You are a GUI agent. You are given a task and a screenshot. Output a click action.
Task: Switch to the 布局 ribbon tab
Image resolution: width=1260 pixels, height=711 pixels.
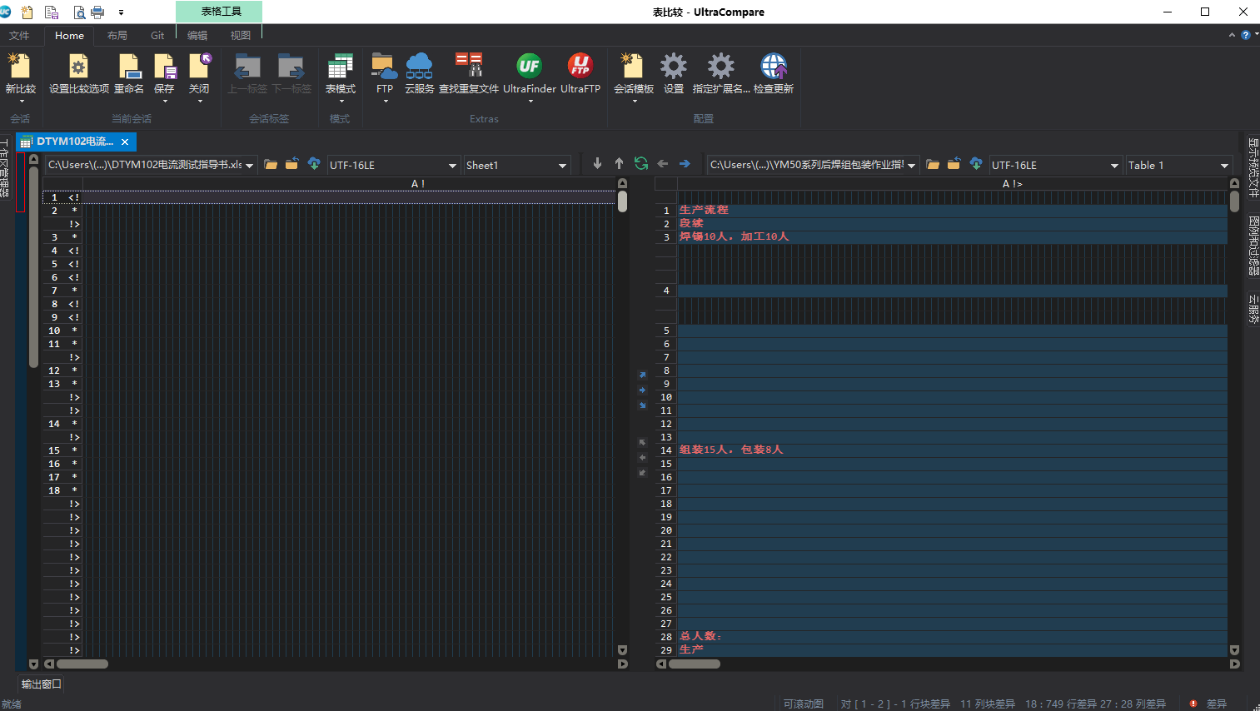tap(117, 35)
